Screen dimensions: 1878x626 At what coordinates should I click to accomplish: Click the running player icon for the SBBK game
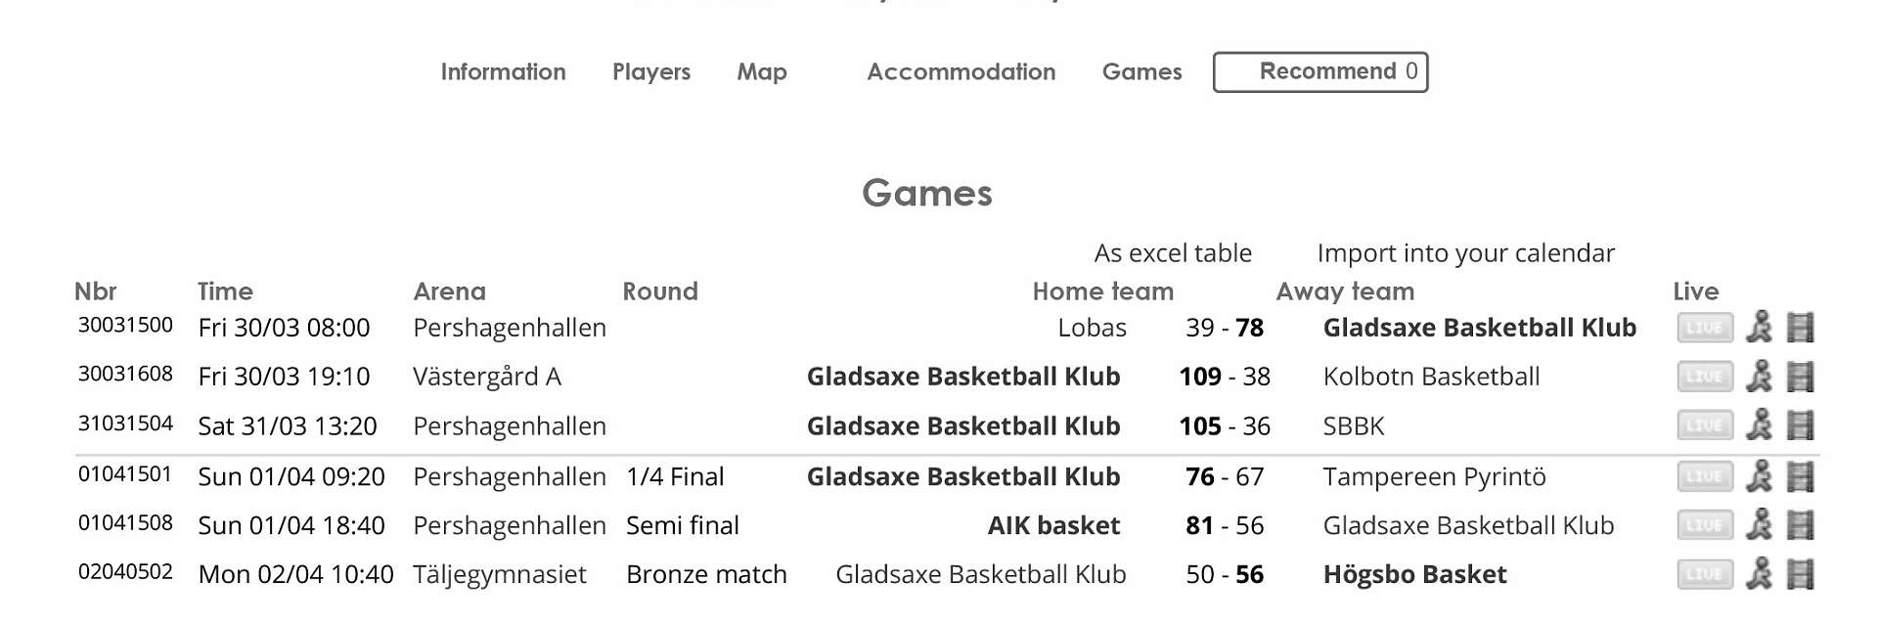click(1759, 425)
